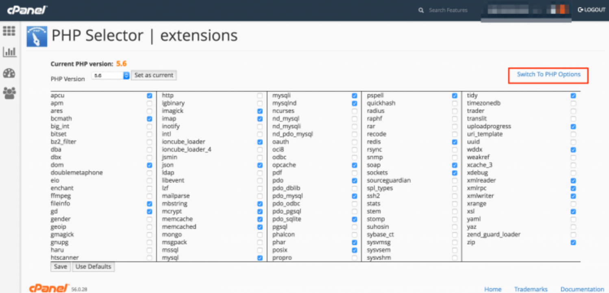This screenshot has height=293, width=609.
Task: Disable the json extension
Action: (x=260, y=165)
